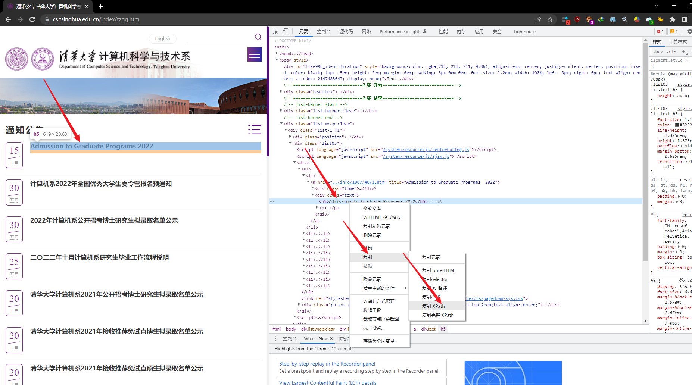Click the English language button

point(163,38)
